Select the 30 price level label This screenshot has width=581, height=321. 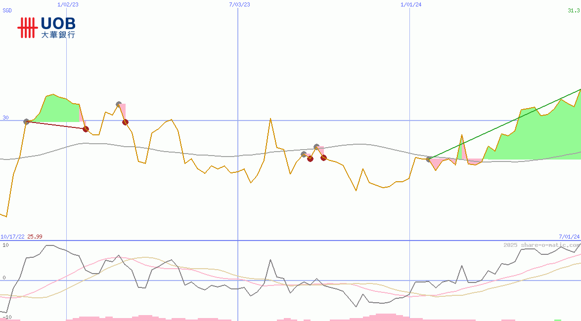click(5, 118)
